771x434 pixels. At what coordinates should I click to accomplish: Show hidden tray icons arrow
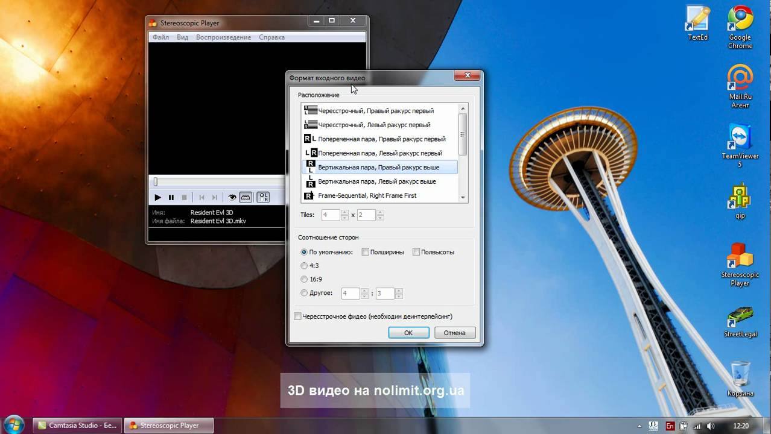tap(639, 426)
